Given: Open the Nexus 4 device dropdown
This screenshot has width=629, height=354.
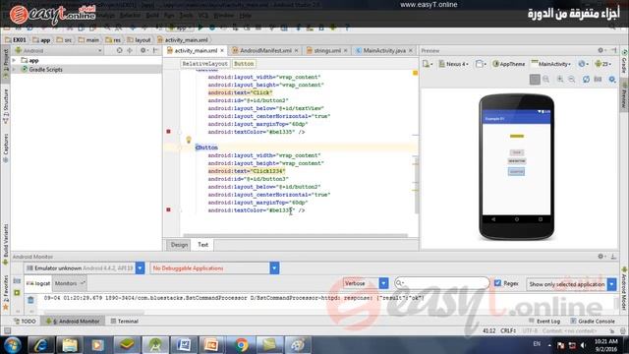Looking at the screenshot, I should 454,64.
